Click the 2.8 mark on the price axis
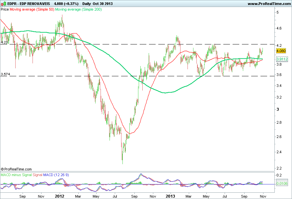The width and height of the screenshot is (292, 199). click(x=279, y=122)
